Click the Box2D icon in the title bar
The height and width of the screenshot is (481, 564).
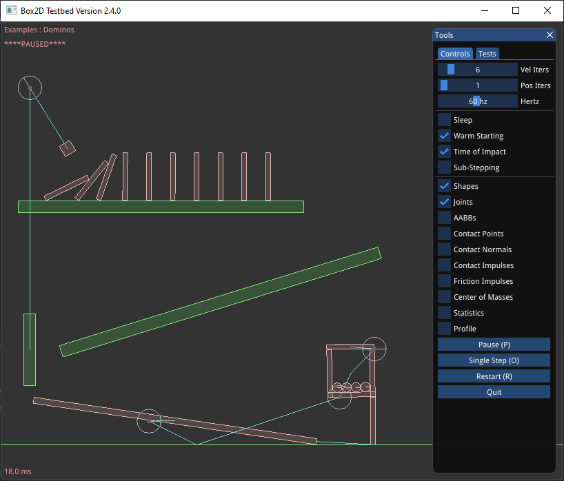tap(10, 10)
